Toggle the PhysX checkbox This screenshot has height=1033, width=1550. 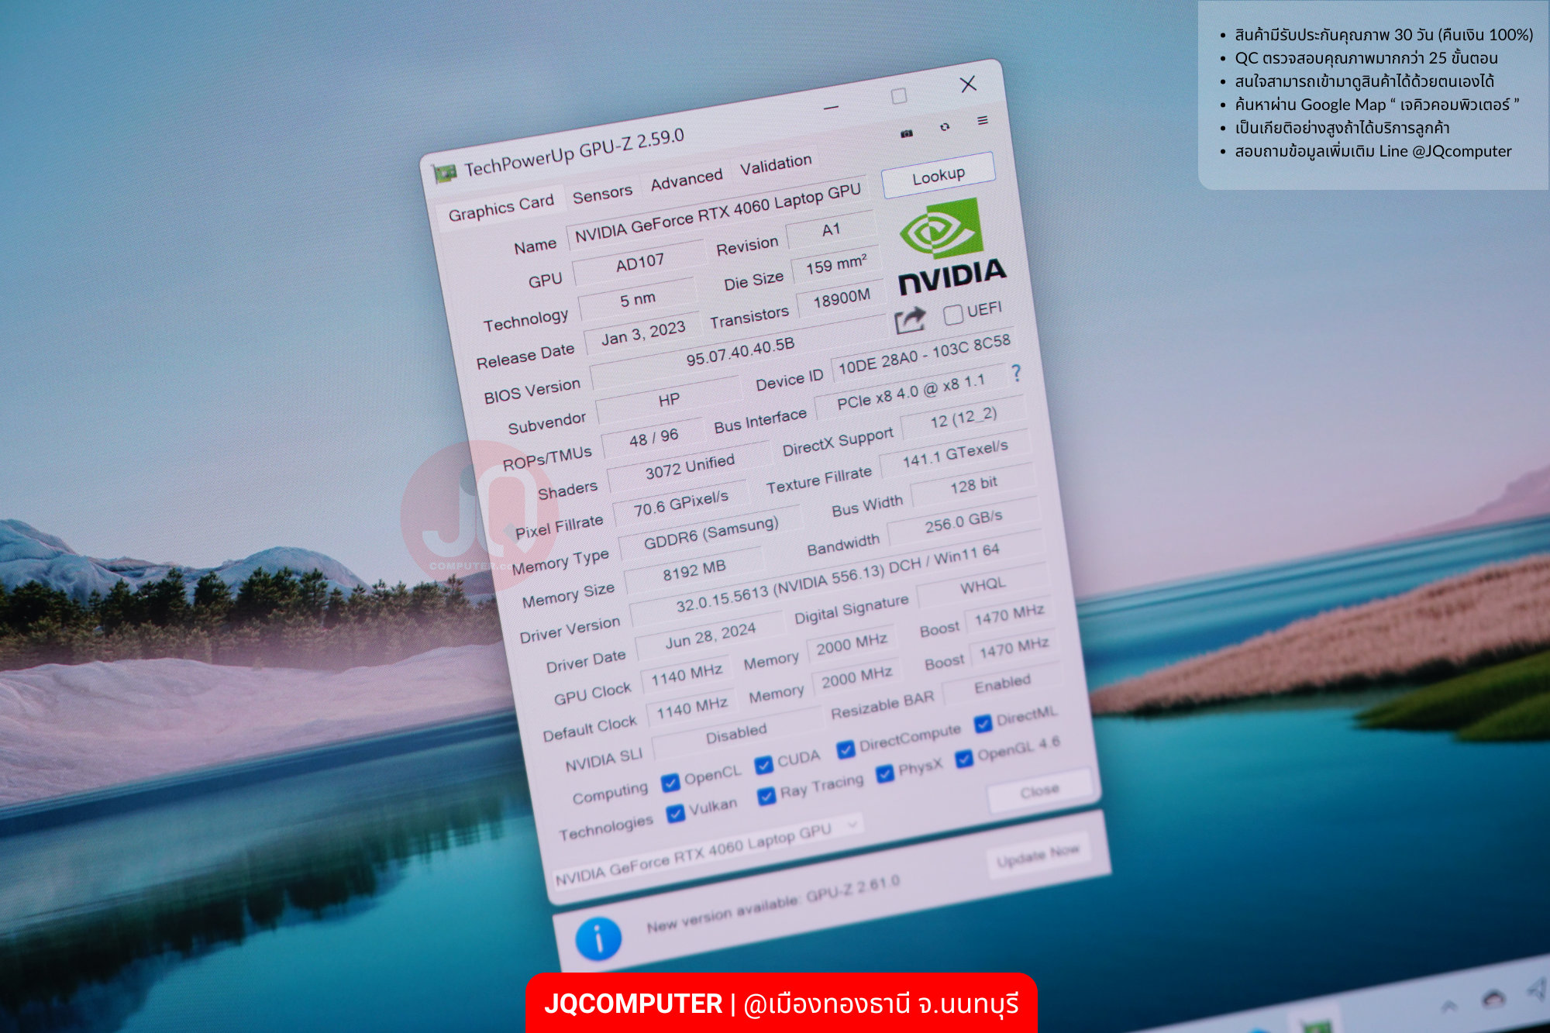click(x=884, y=774)
